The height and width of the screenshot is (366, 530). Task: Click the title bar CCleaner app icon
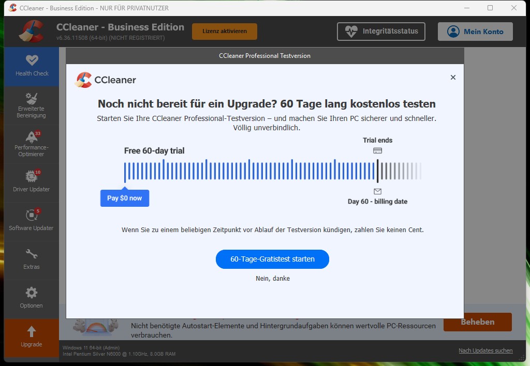pos(13,8)
